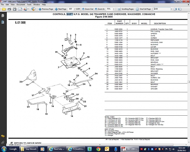This screenshot has height=152, width=190.
Task: Click the taskbar clock showing 9:54 AM
Action: (x=182, y=149)
